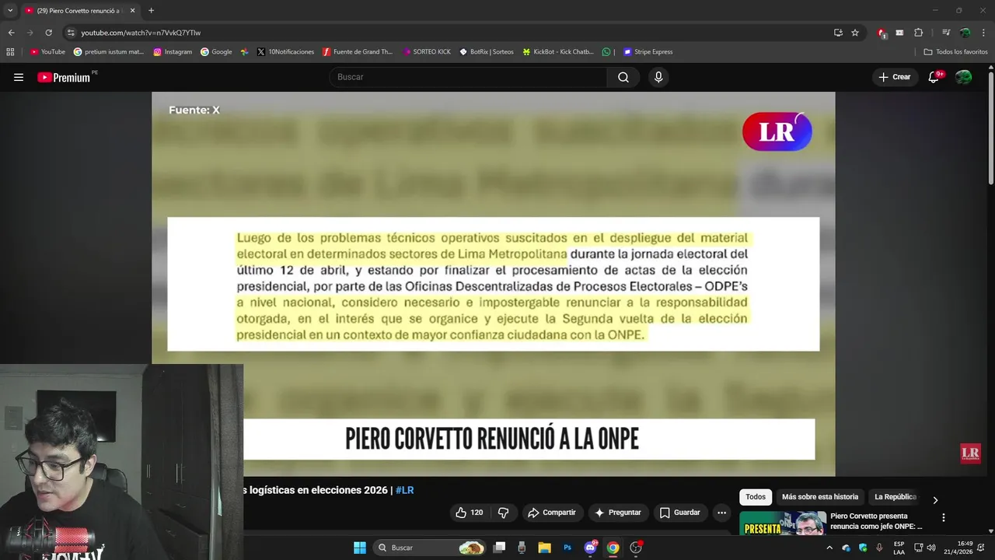Bookmark this page with star icon

tap(855, 33)
